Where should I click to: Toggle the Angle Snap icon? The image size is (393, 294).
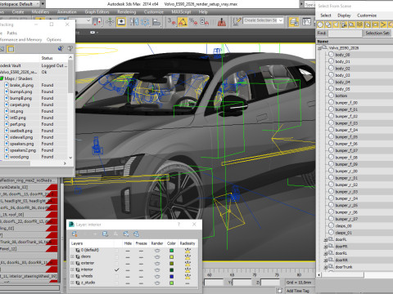click(x=183, y=22)
